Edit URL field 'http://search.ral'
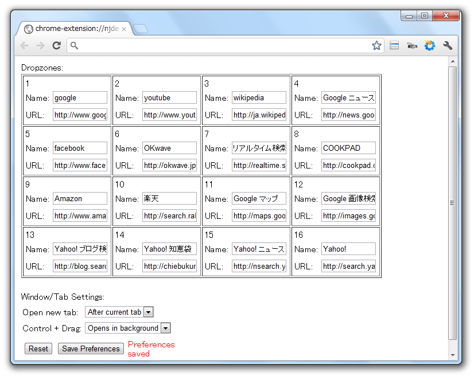Image resolution: width=474 pixels, height=376 pixels. click(170, 216)
